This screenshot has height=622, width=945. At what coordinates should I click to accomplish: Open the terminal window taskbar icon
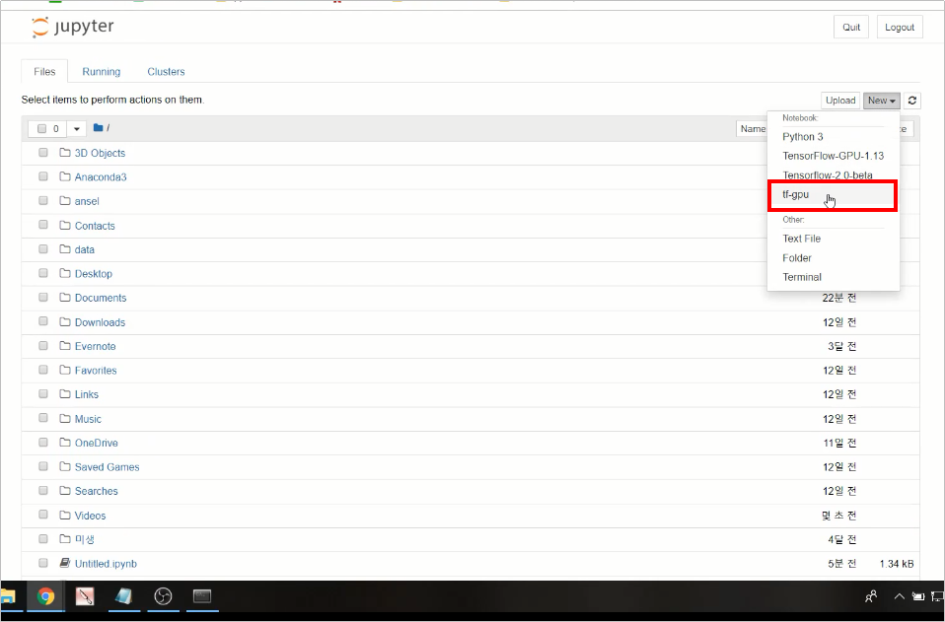click(202, 596)
